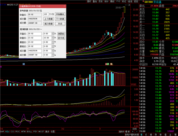The image size is (178, 136).
Task: Click the diamond icon above the price axis
Action: pyautogui.click(x=126, y=5)
